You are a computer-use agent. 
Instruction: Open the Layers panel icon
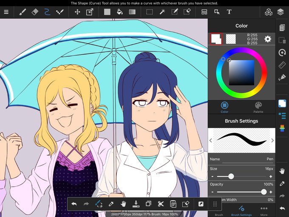(x=280, y=12)
